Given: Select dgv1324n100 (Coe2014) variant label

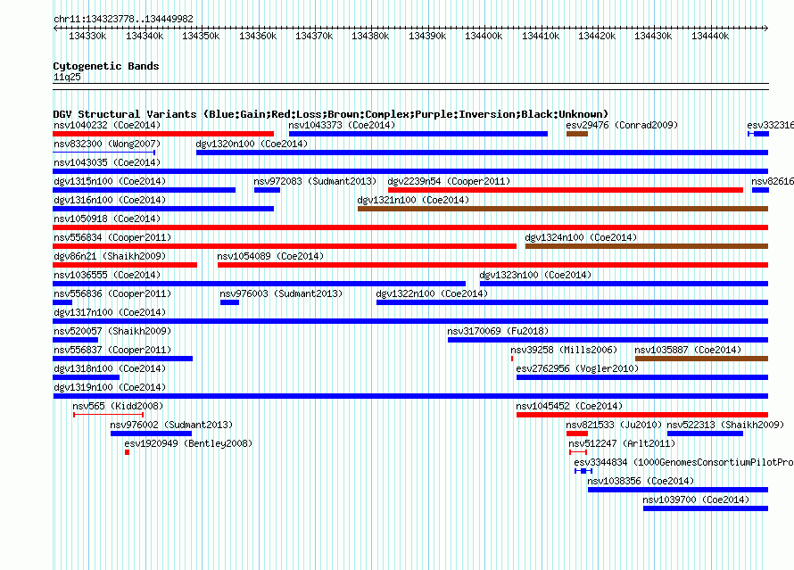Looking at the screenshot, I should [581, 237].
